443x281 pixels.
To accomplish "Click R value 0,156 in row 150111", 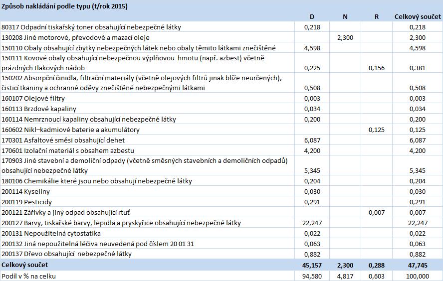I will [376, 68].
